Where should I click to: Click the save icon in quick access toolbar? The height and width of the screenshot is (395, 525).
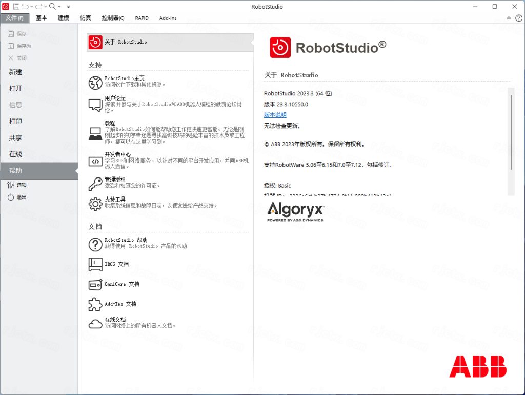point(16,6)
